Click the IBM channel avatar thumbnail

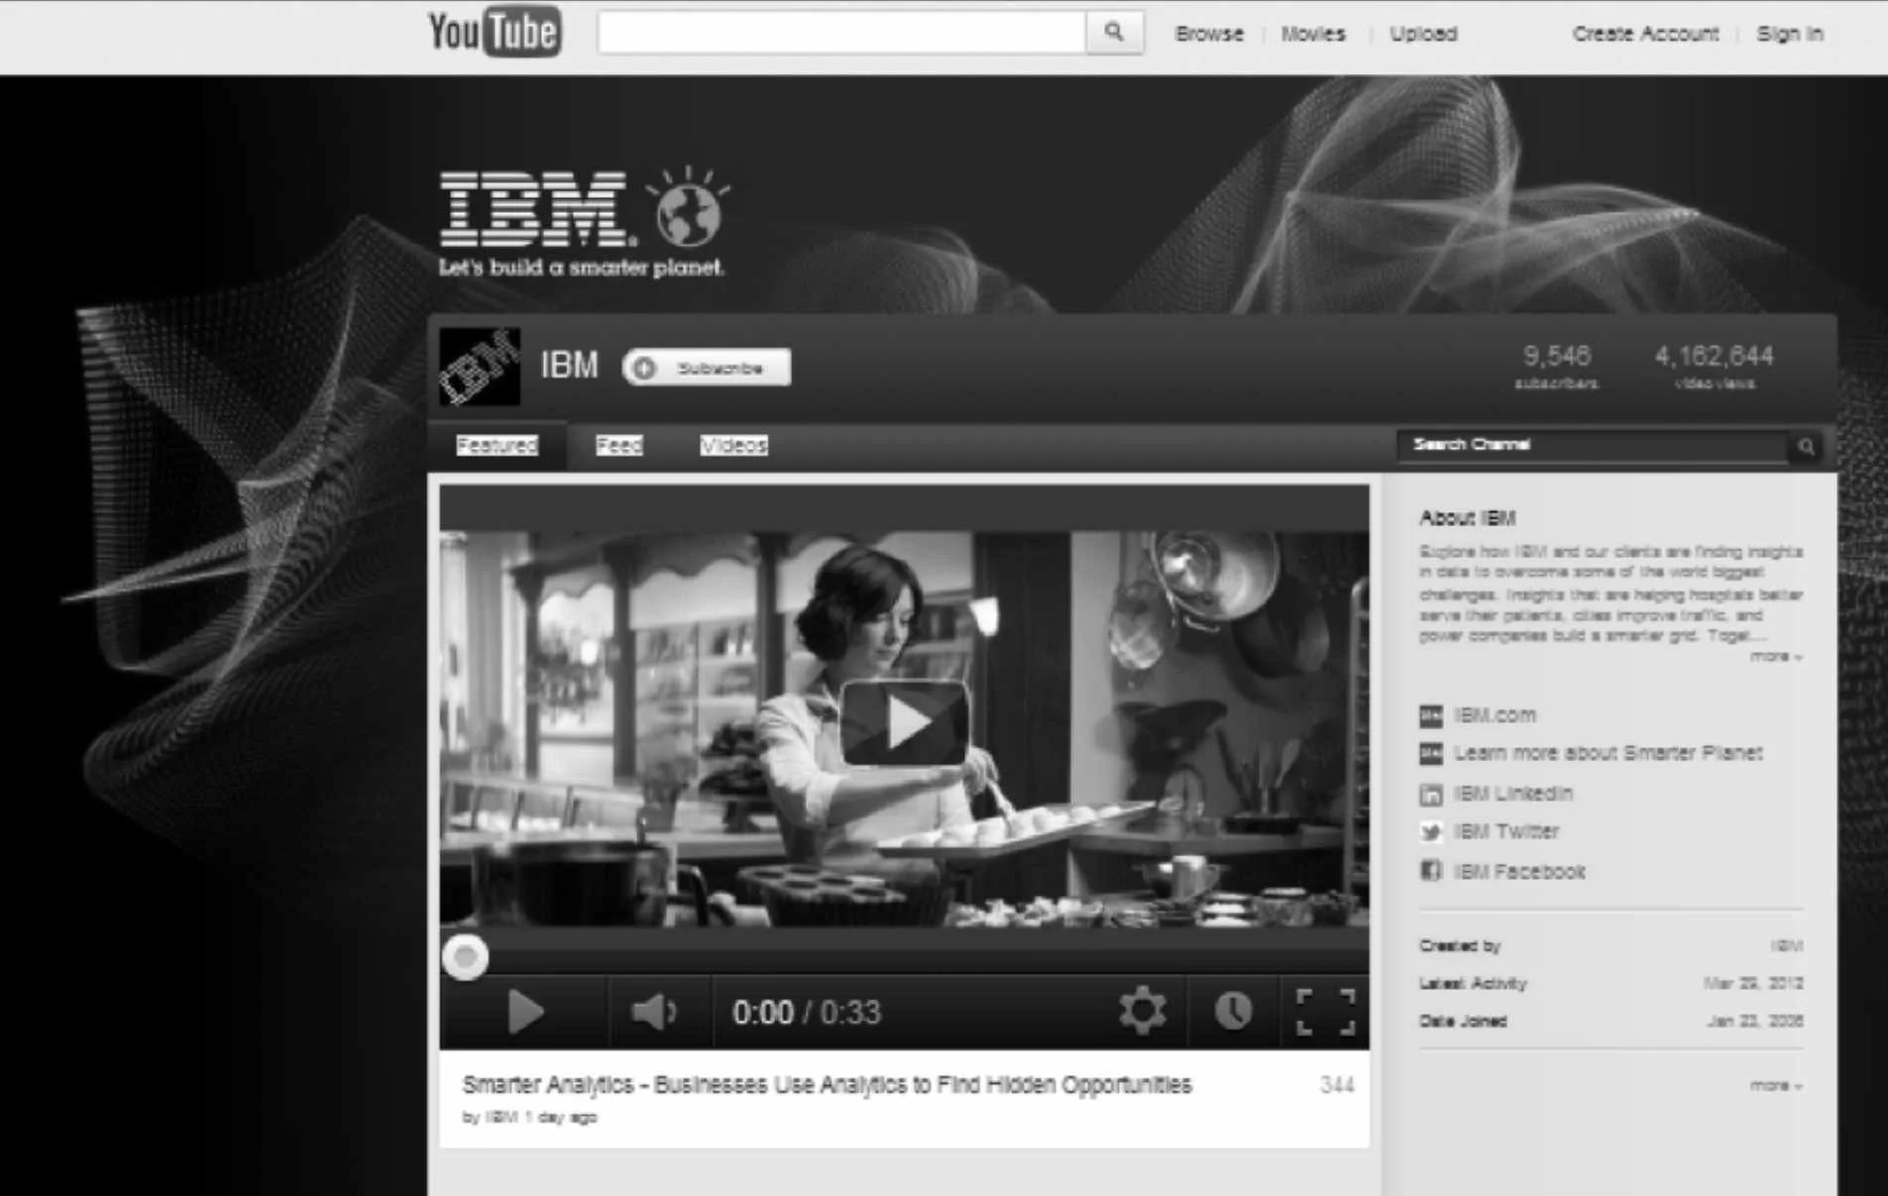(480, 367)
